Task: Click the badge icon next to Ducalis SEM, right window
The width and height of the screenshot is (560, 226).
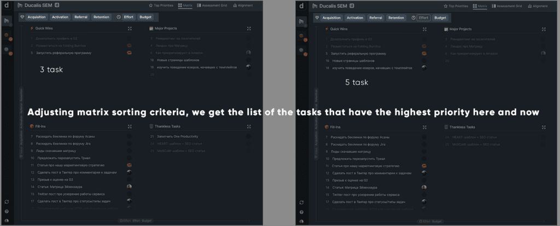Action: coord(351,5)
